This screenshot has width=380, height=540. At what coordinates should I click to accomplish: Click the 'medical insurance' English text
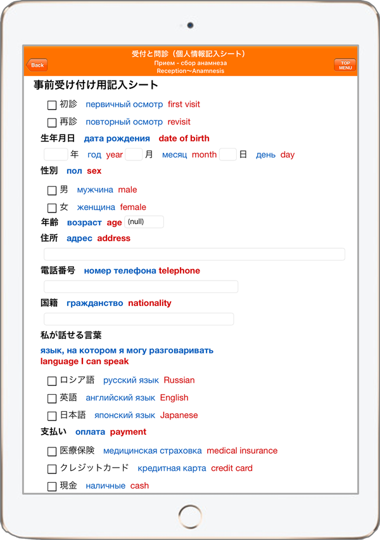click(242, 451)
